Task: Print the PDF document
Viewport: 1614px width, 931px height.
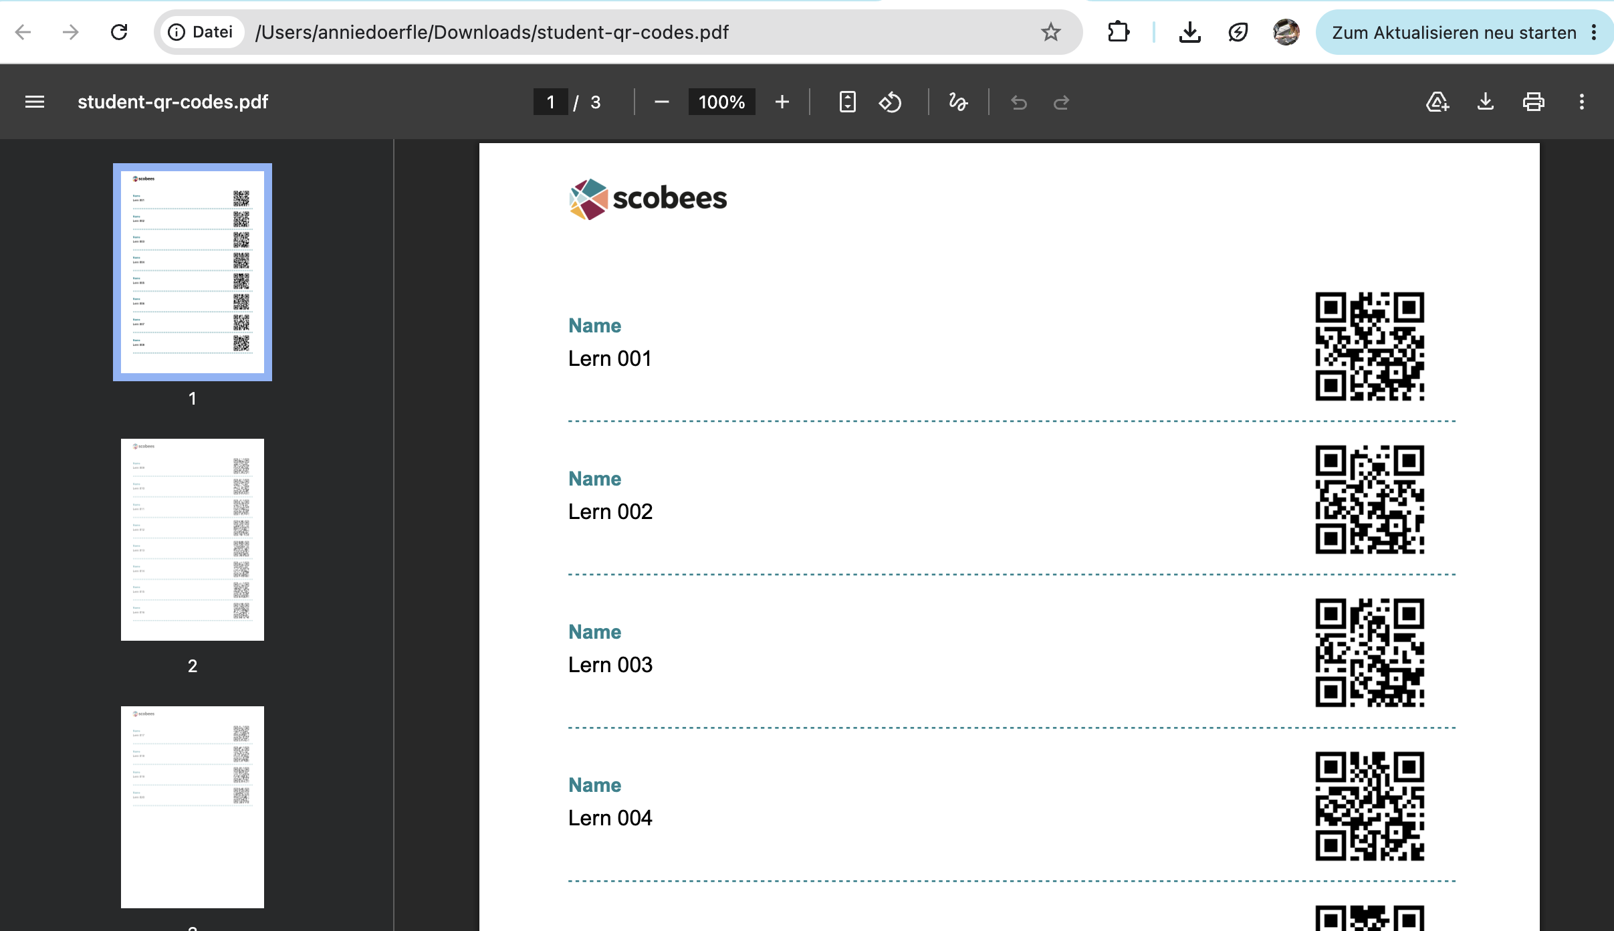Action: coord(1533,102)
